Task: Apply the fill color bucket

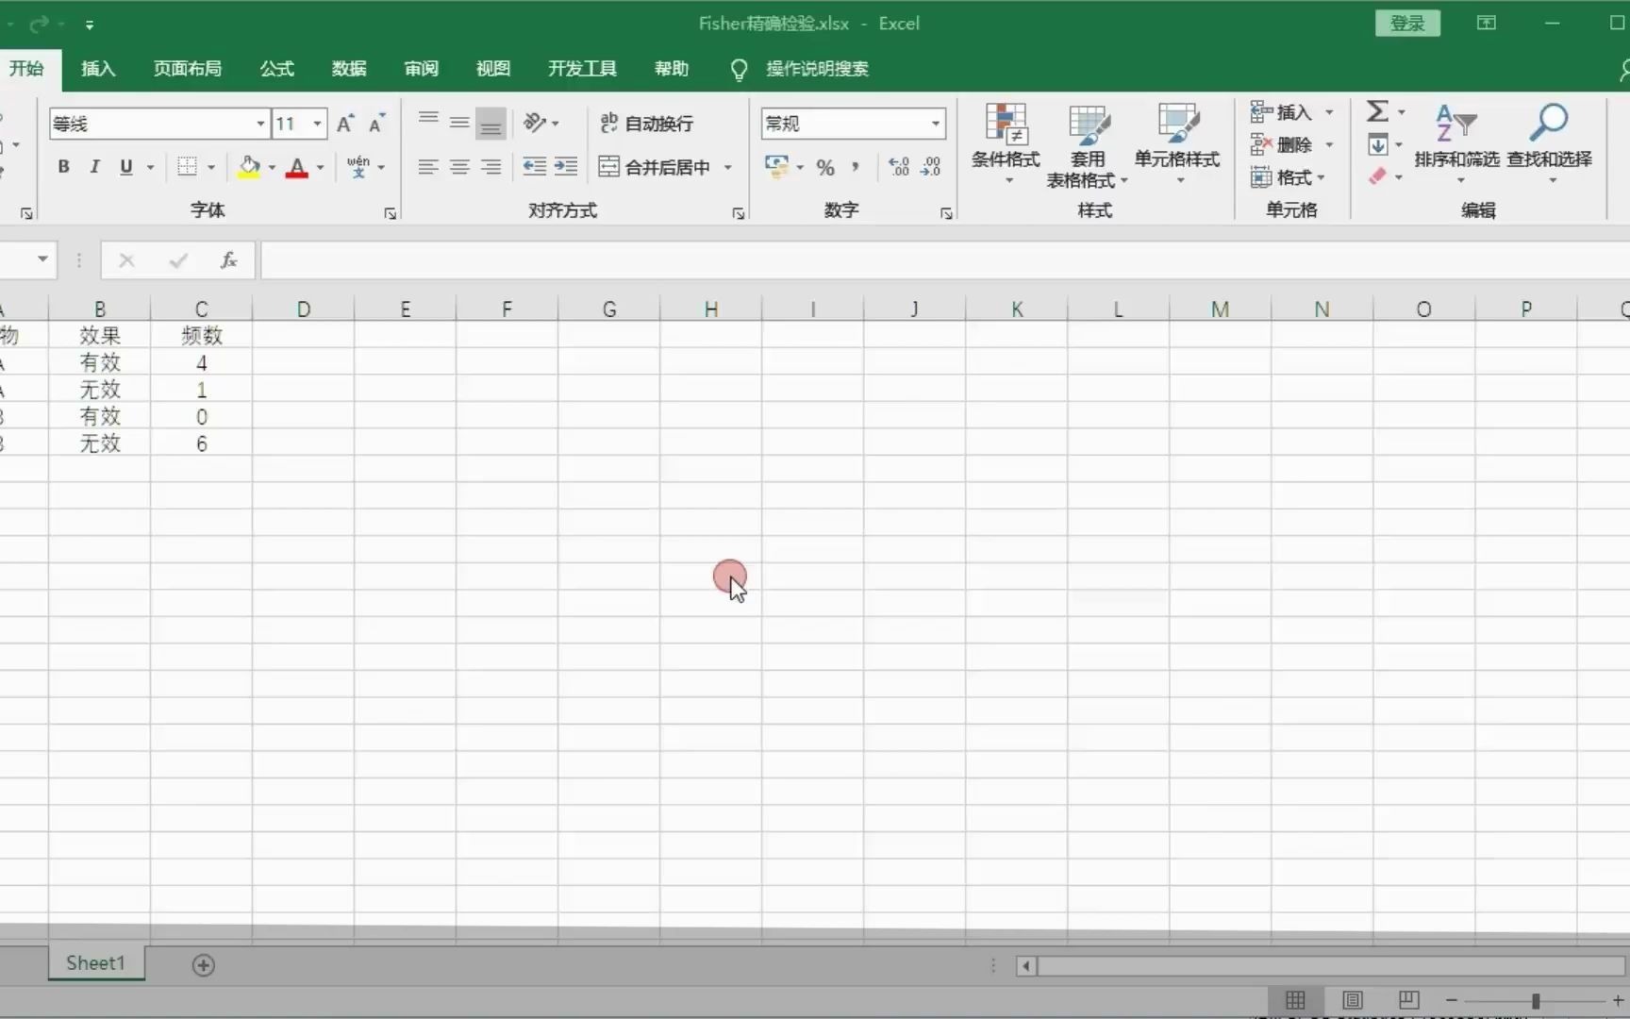Action: 249,167
